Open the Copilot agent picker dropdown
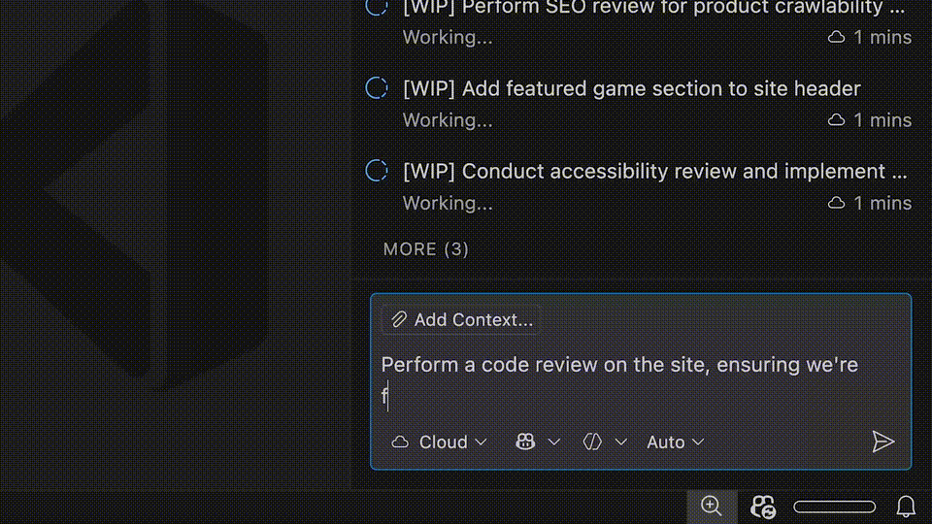Image resolution: width=932 pixels, height=524 pixels. [538, 442]
